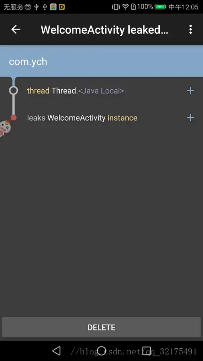Tap the green battery status icon

tap(160, 7)
